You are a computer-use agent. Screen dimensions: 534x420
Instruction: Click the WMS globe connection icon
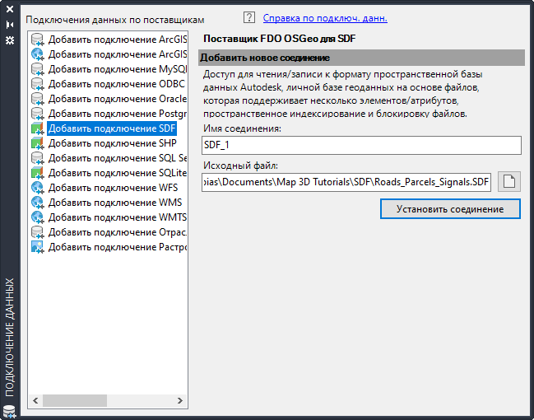click(x=38, y=203)
